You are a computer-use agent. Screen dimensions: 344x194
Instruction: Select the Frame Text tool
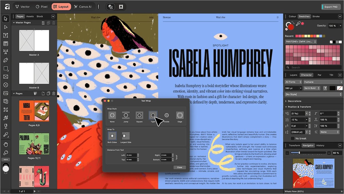[5, 35]
